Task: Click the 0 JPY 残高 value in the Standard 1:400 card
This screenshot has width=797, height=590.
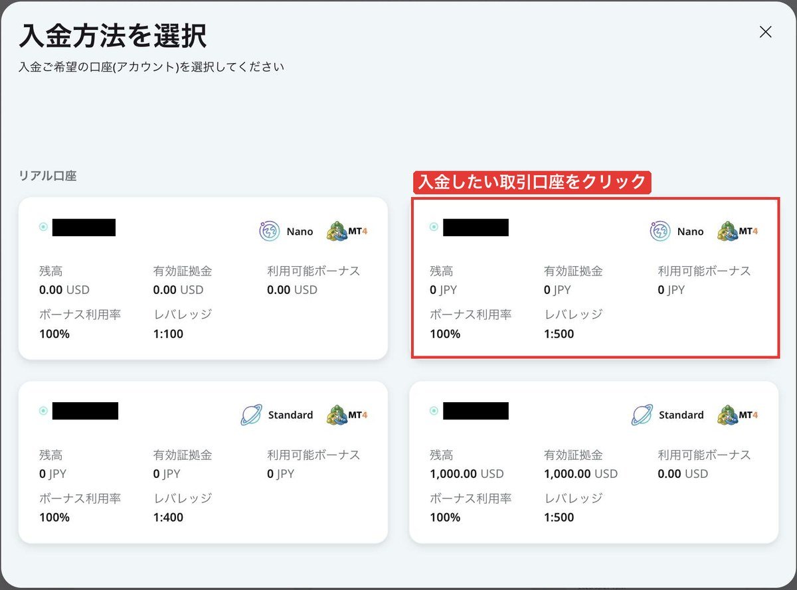Action: coord(52,474)
